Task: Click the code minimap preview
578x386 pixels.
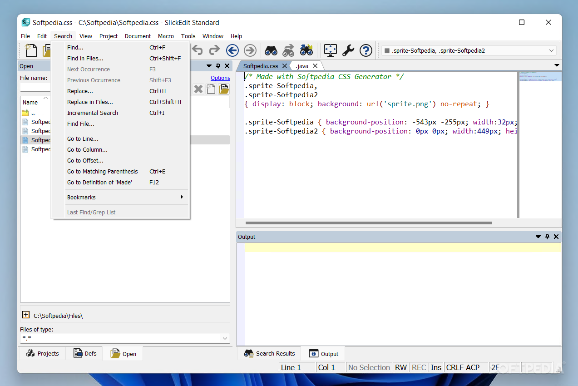Action: 540,76
